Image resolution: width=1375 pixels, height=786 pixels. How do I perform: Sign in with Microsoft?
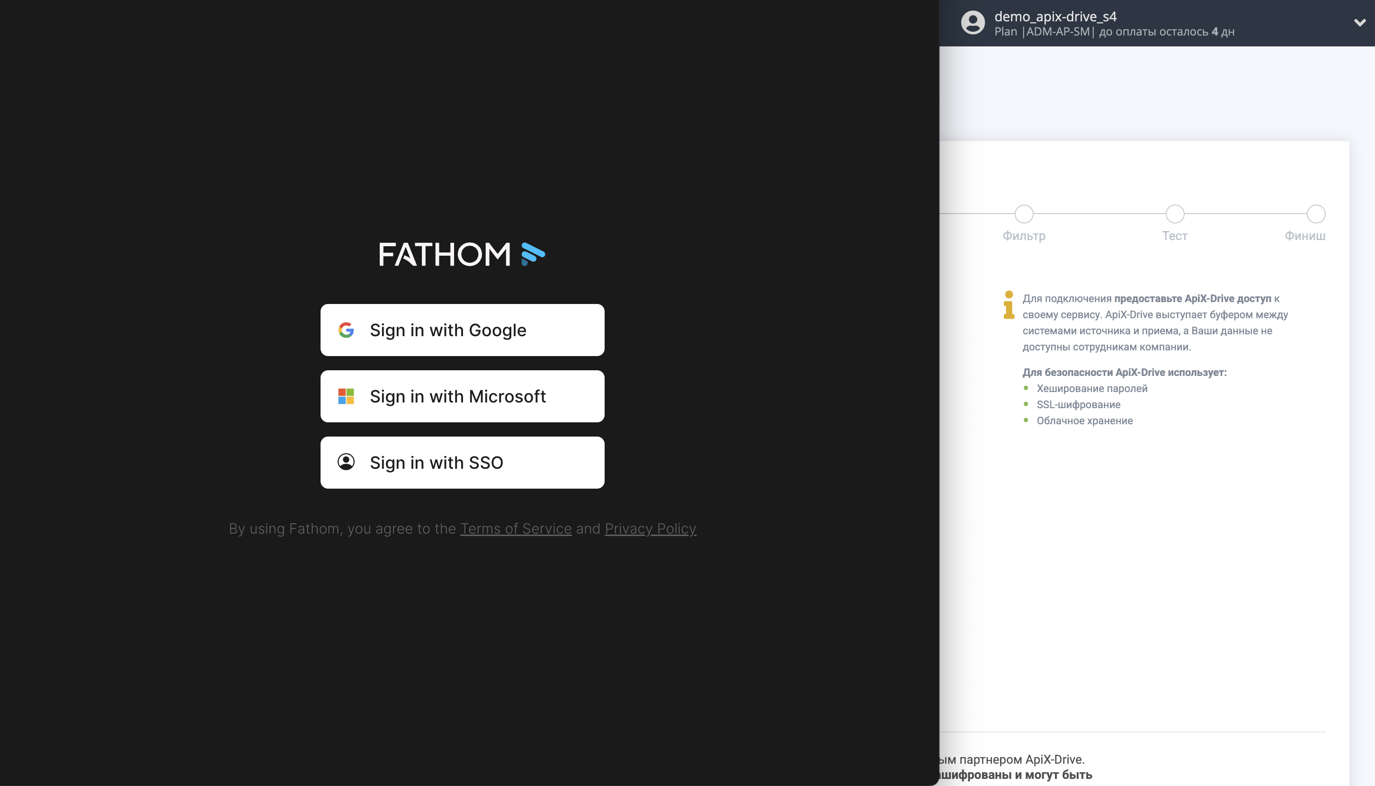(x=462, y=396)
